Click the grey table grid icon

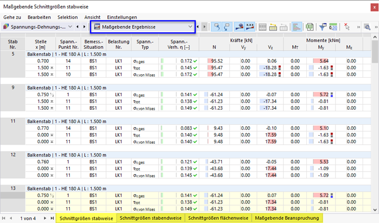[x=262, y=27]
